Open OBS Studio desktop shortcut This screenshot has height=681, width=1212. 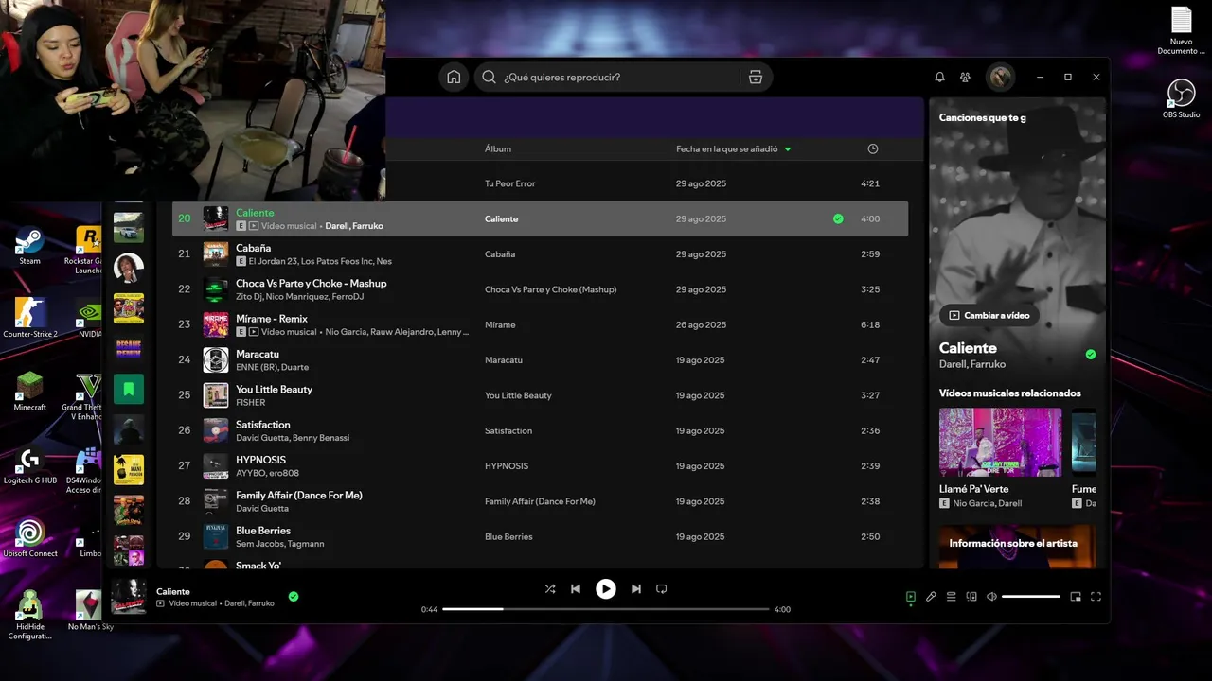coord(1182,98)
